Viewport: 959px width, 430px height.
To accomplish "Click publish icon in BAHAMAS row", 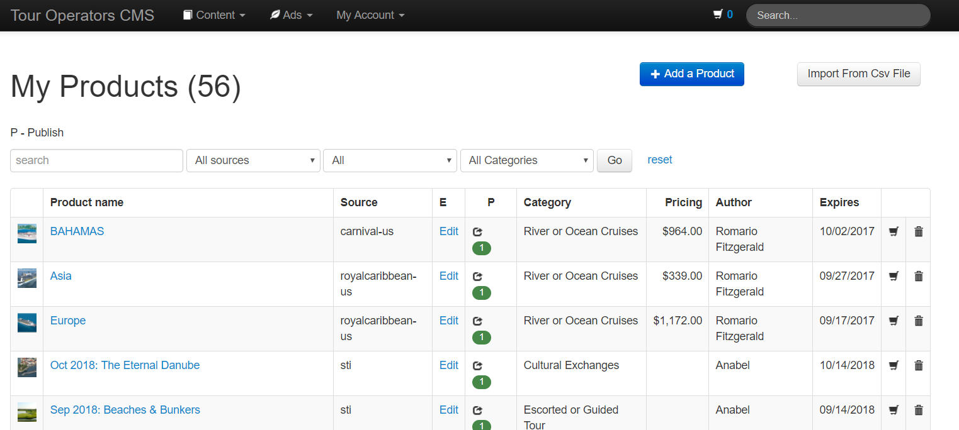I will click(477, 231).
